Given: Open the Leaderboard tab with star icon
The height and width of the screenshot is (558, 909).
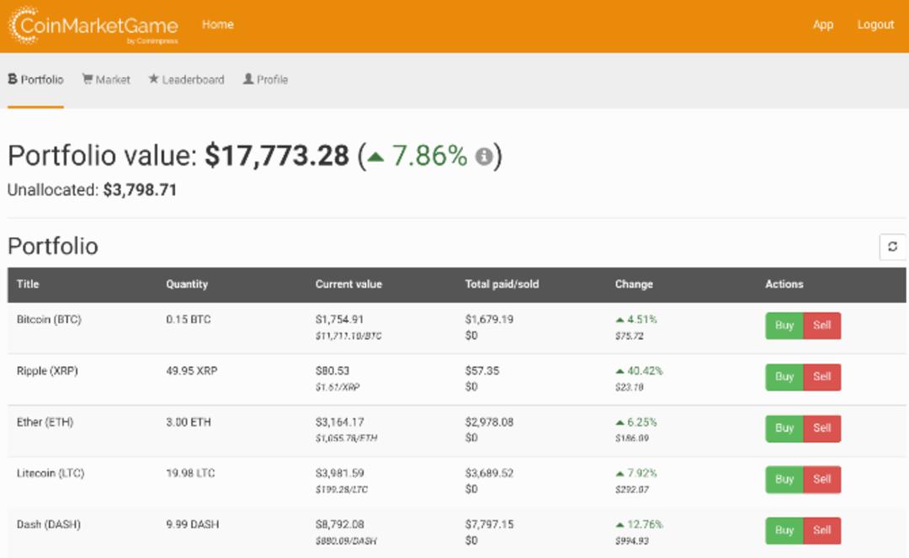Looking at the screenshot, I should 186,79.
